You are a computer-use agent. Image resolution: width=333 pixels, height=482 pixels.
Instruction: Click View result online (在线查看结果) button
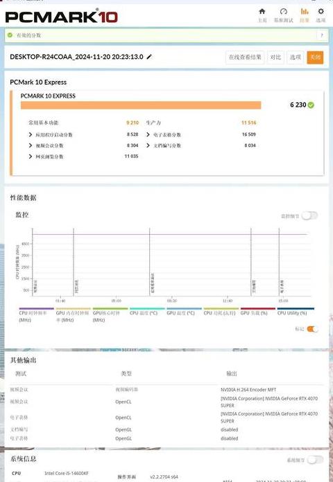[x=245, y=57]
